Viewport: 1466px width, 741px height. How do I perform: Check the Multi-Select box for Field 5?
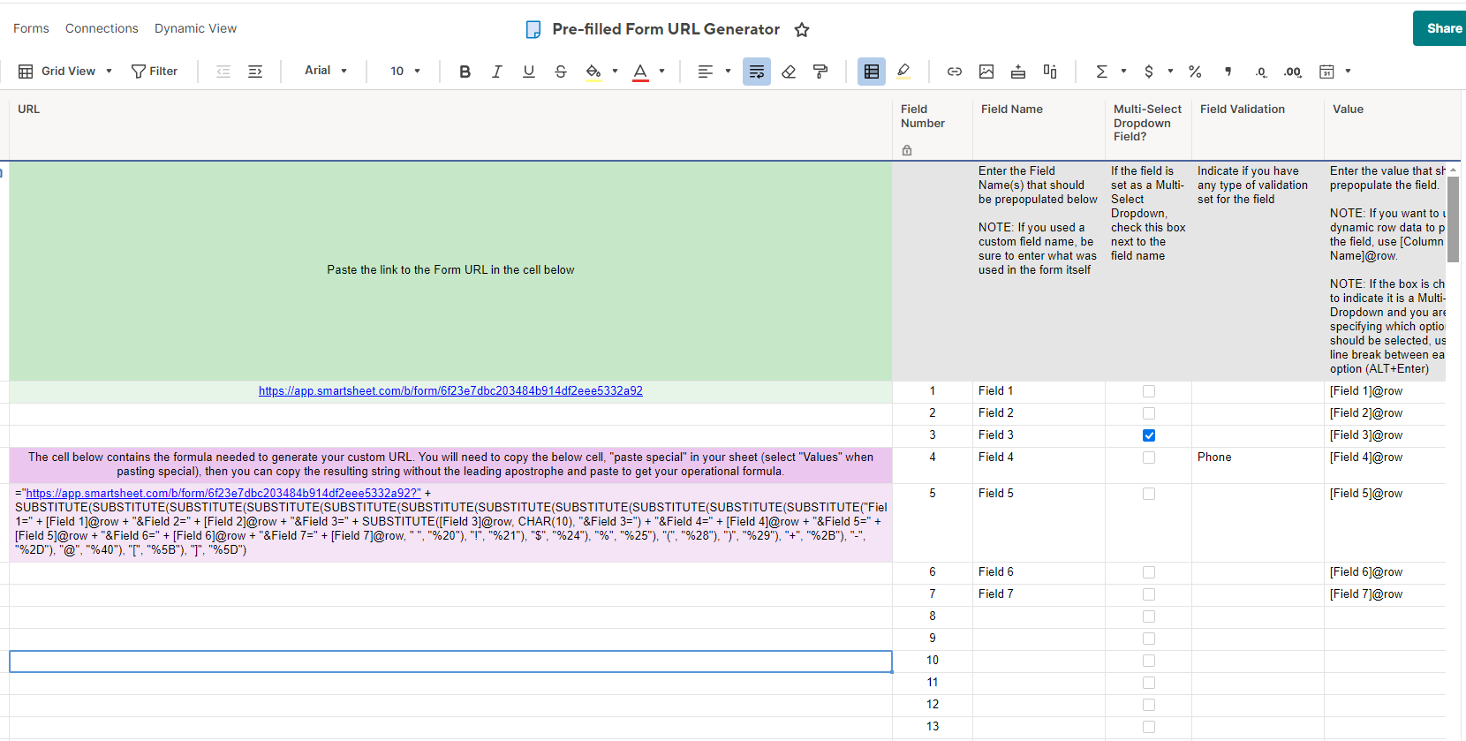1149,494
